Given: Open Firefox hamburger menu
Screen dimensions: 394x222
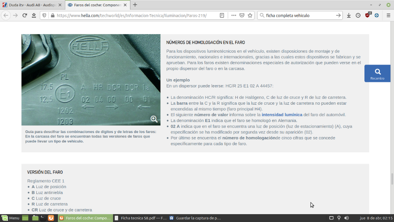Looking at the screenshot, I should pos(388,15).
